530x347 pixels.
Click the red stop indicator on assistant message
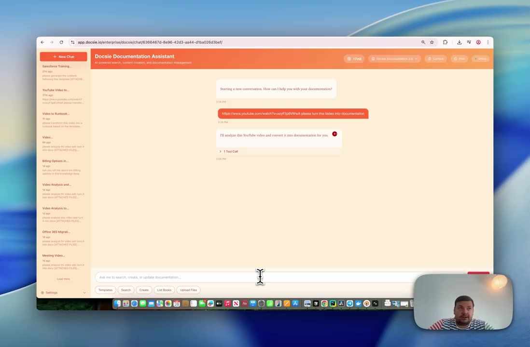coord(335,134)
